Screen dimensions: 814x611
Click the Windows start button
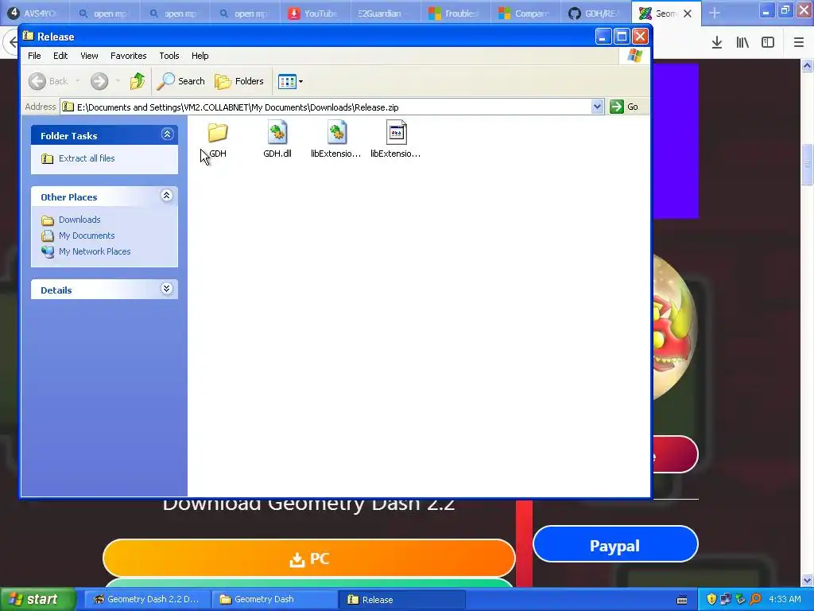point(37,599)
